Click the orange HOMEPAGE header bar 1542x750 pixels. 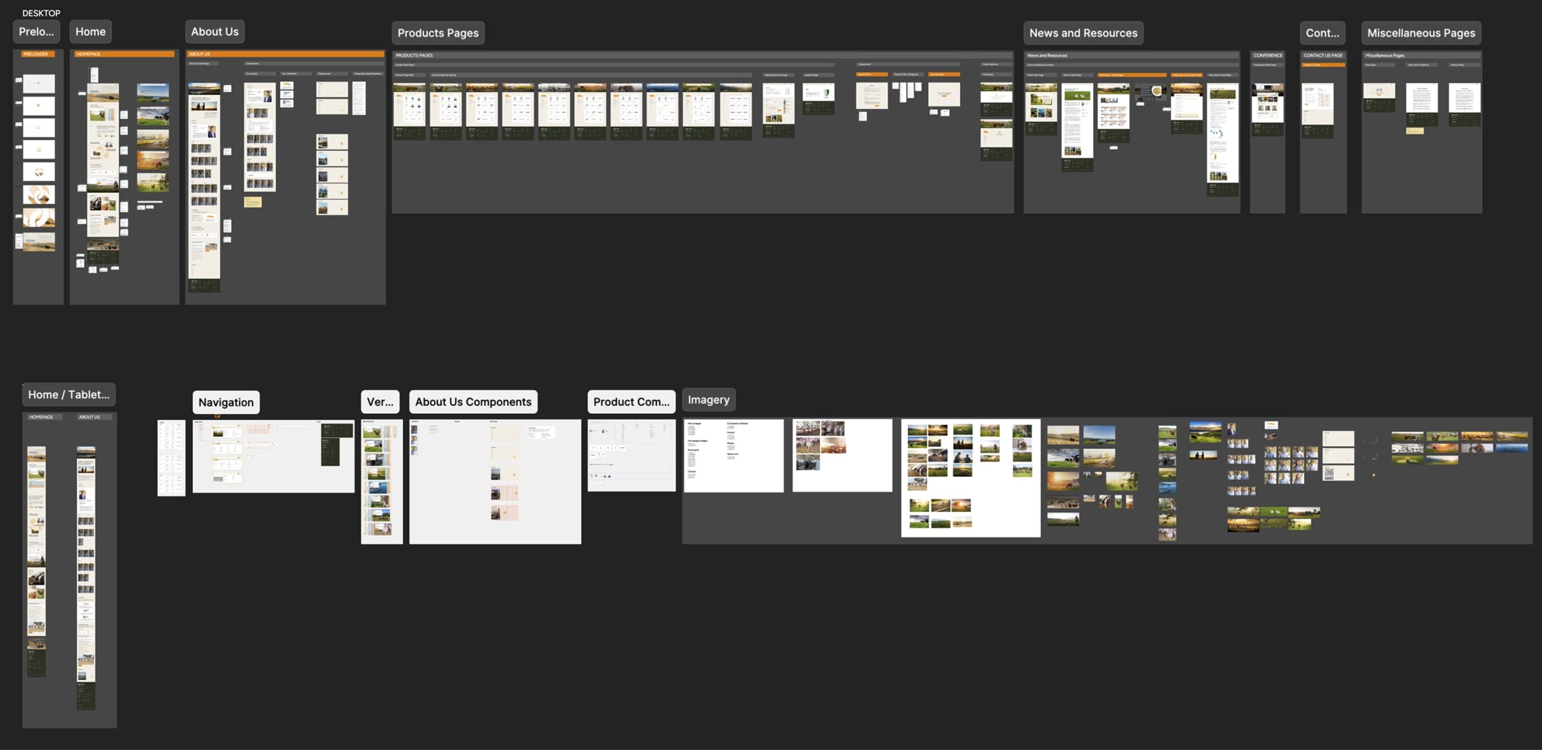(x=124, y=54)
